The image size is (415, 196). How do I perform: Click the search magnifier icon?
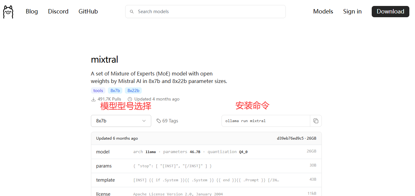pyautogui.click(x=132, y=12)
